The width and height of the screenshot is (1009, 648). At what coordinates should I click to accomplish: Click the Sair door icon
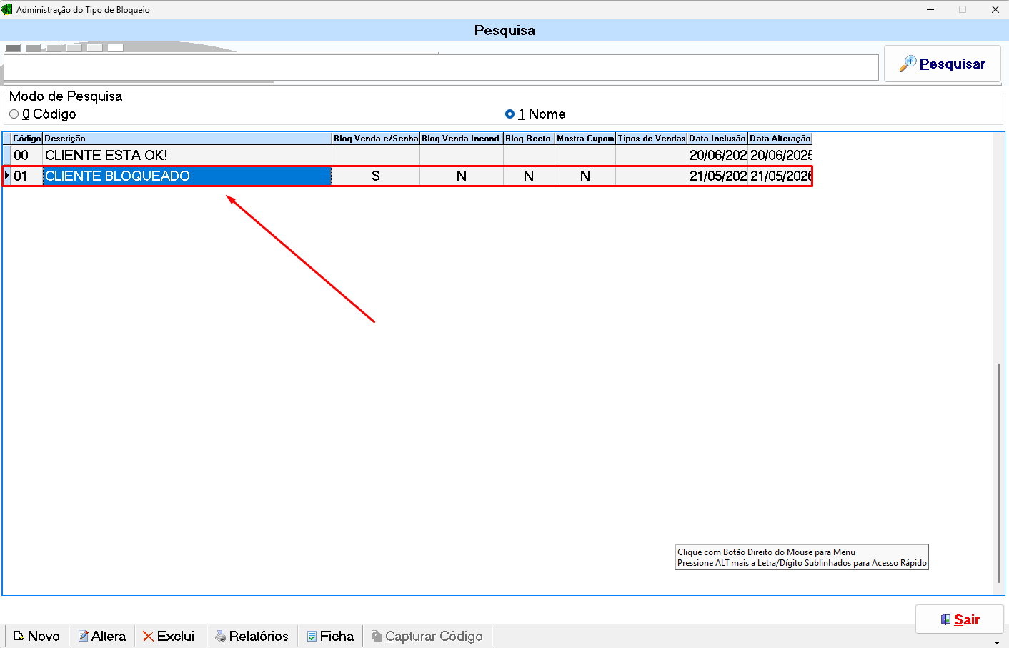(945, 619)
